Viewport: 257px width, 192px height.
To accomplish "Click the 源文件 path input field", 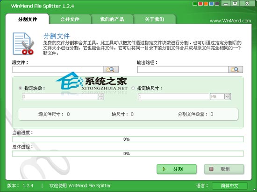I will (x=58, y=69).
